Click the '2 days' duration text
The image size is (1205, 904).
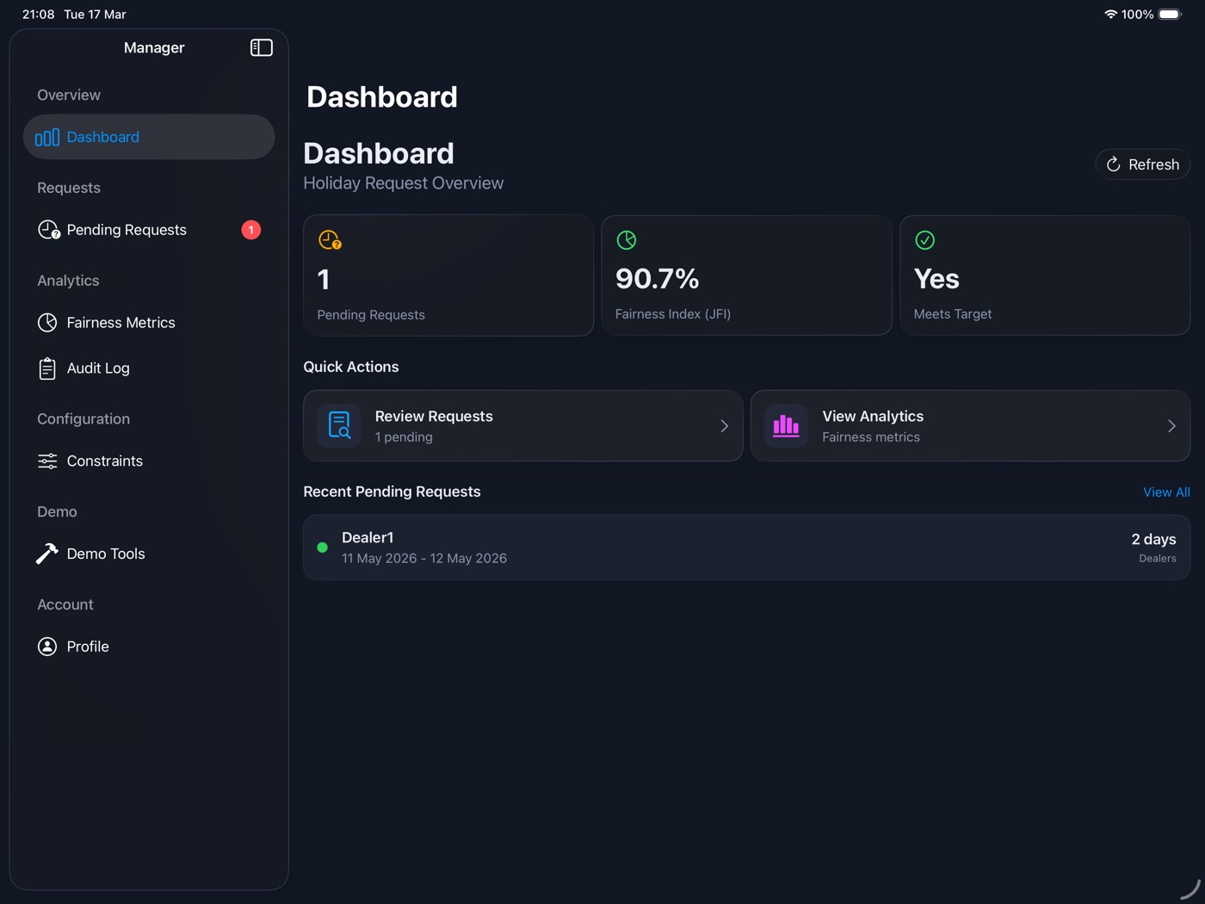tap(1153, 540)
